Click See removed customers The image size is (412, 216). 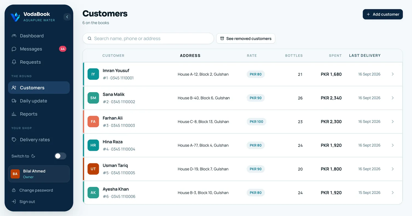tap(246, 39)
